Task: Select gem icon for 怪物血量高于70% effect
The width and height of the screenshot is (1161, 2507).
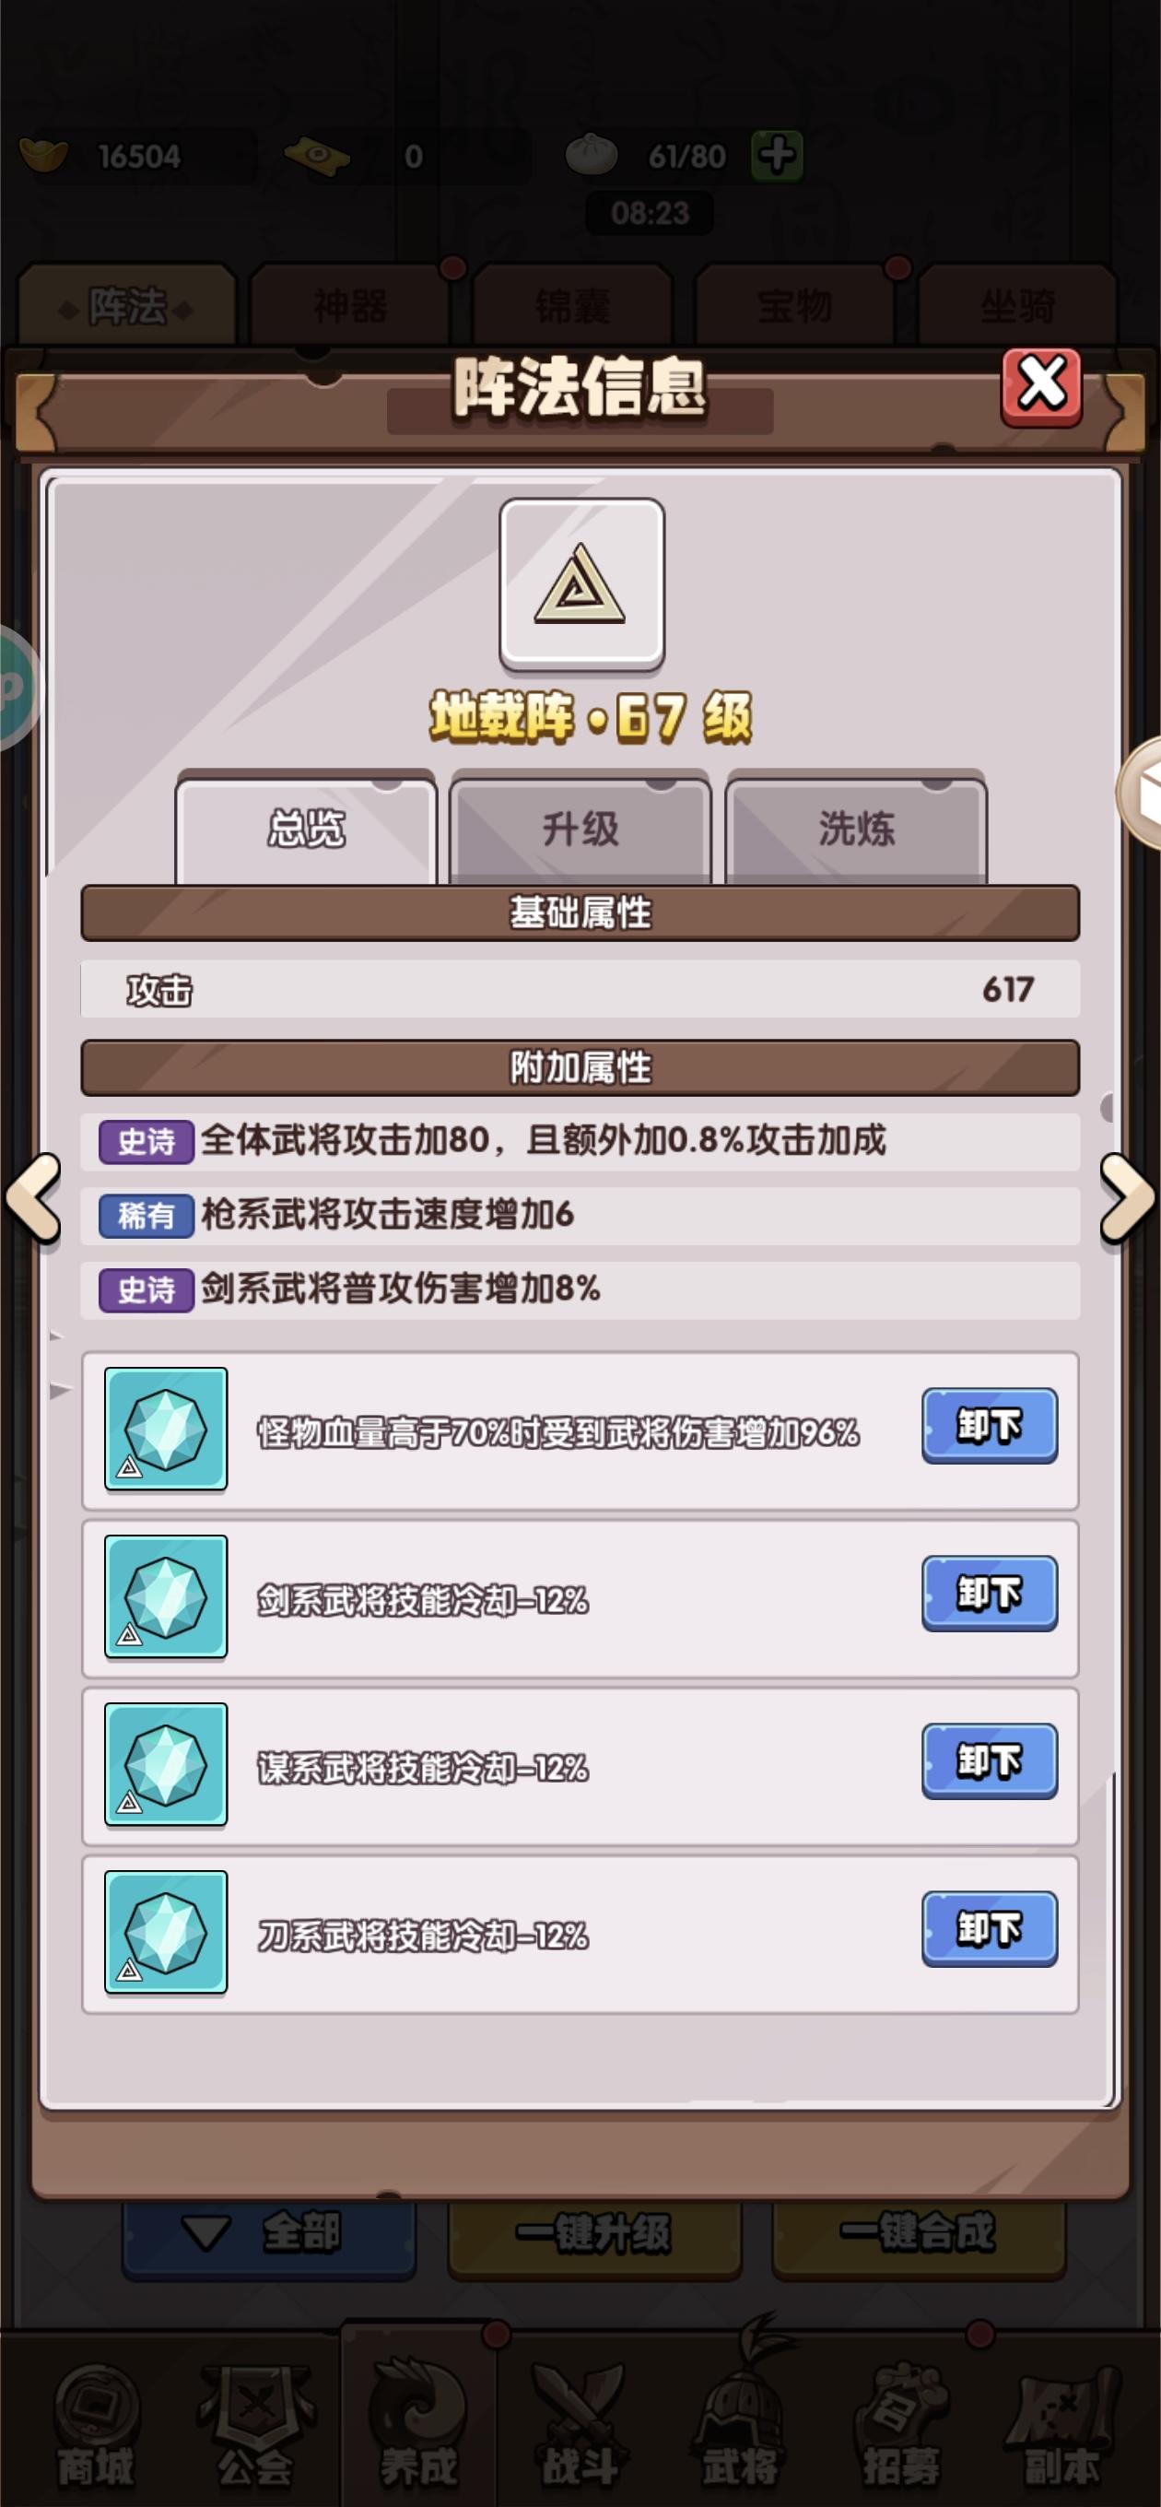Action: 166,1429
